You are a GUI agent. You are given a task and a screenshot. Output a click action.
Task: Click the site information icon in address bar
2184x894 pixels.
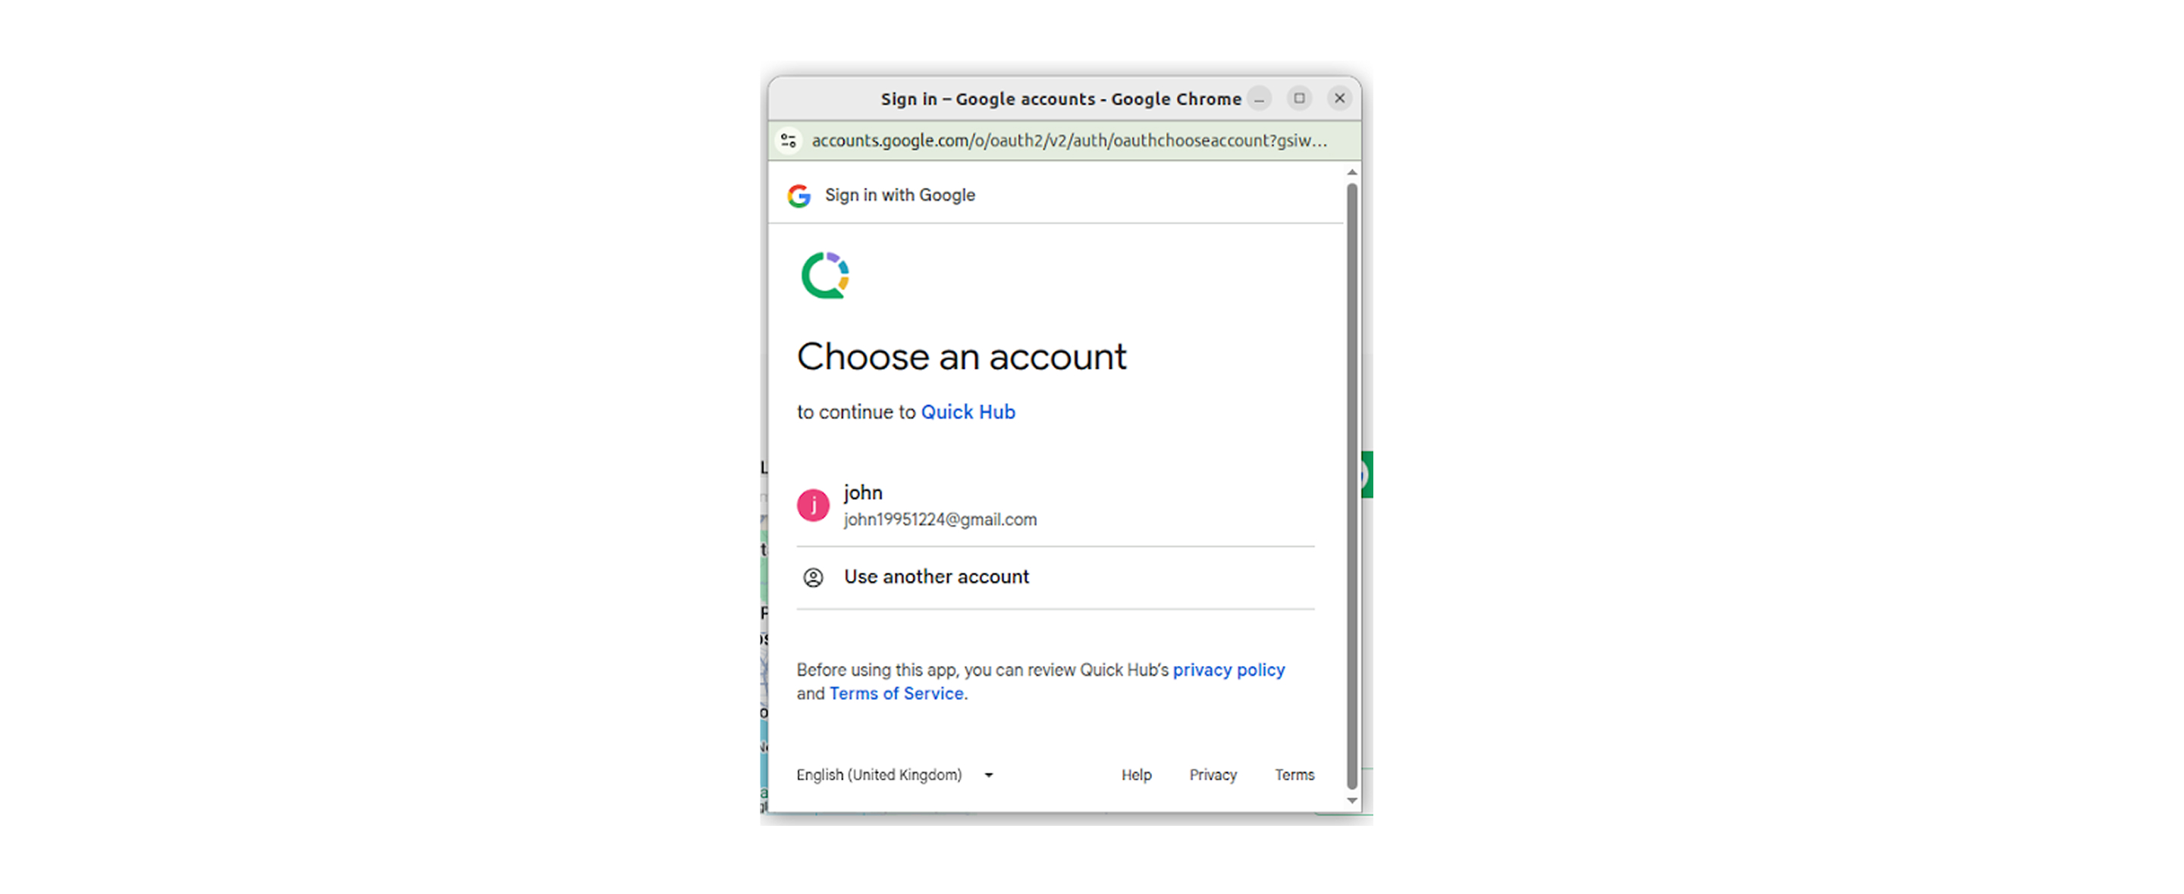(789, 141)
